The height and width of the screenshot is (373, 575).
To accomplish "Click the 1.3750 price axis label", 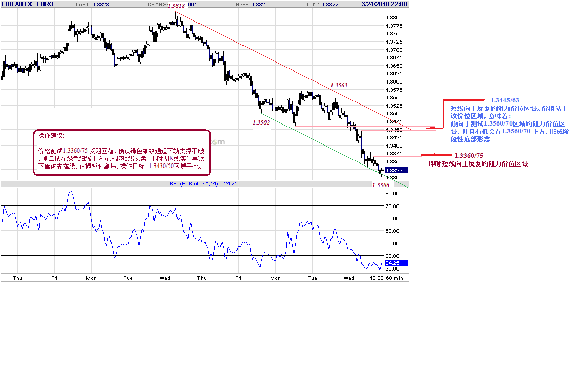I will [x=394, y=33].
